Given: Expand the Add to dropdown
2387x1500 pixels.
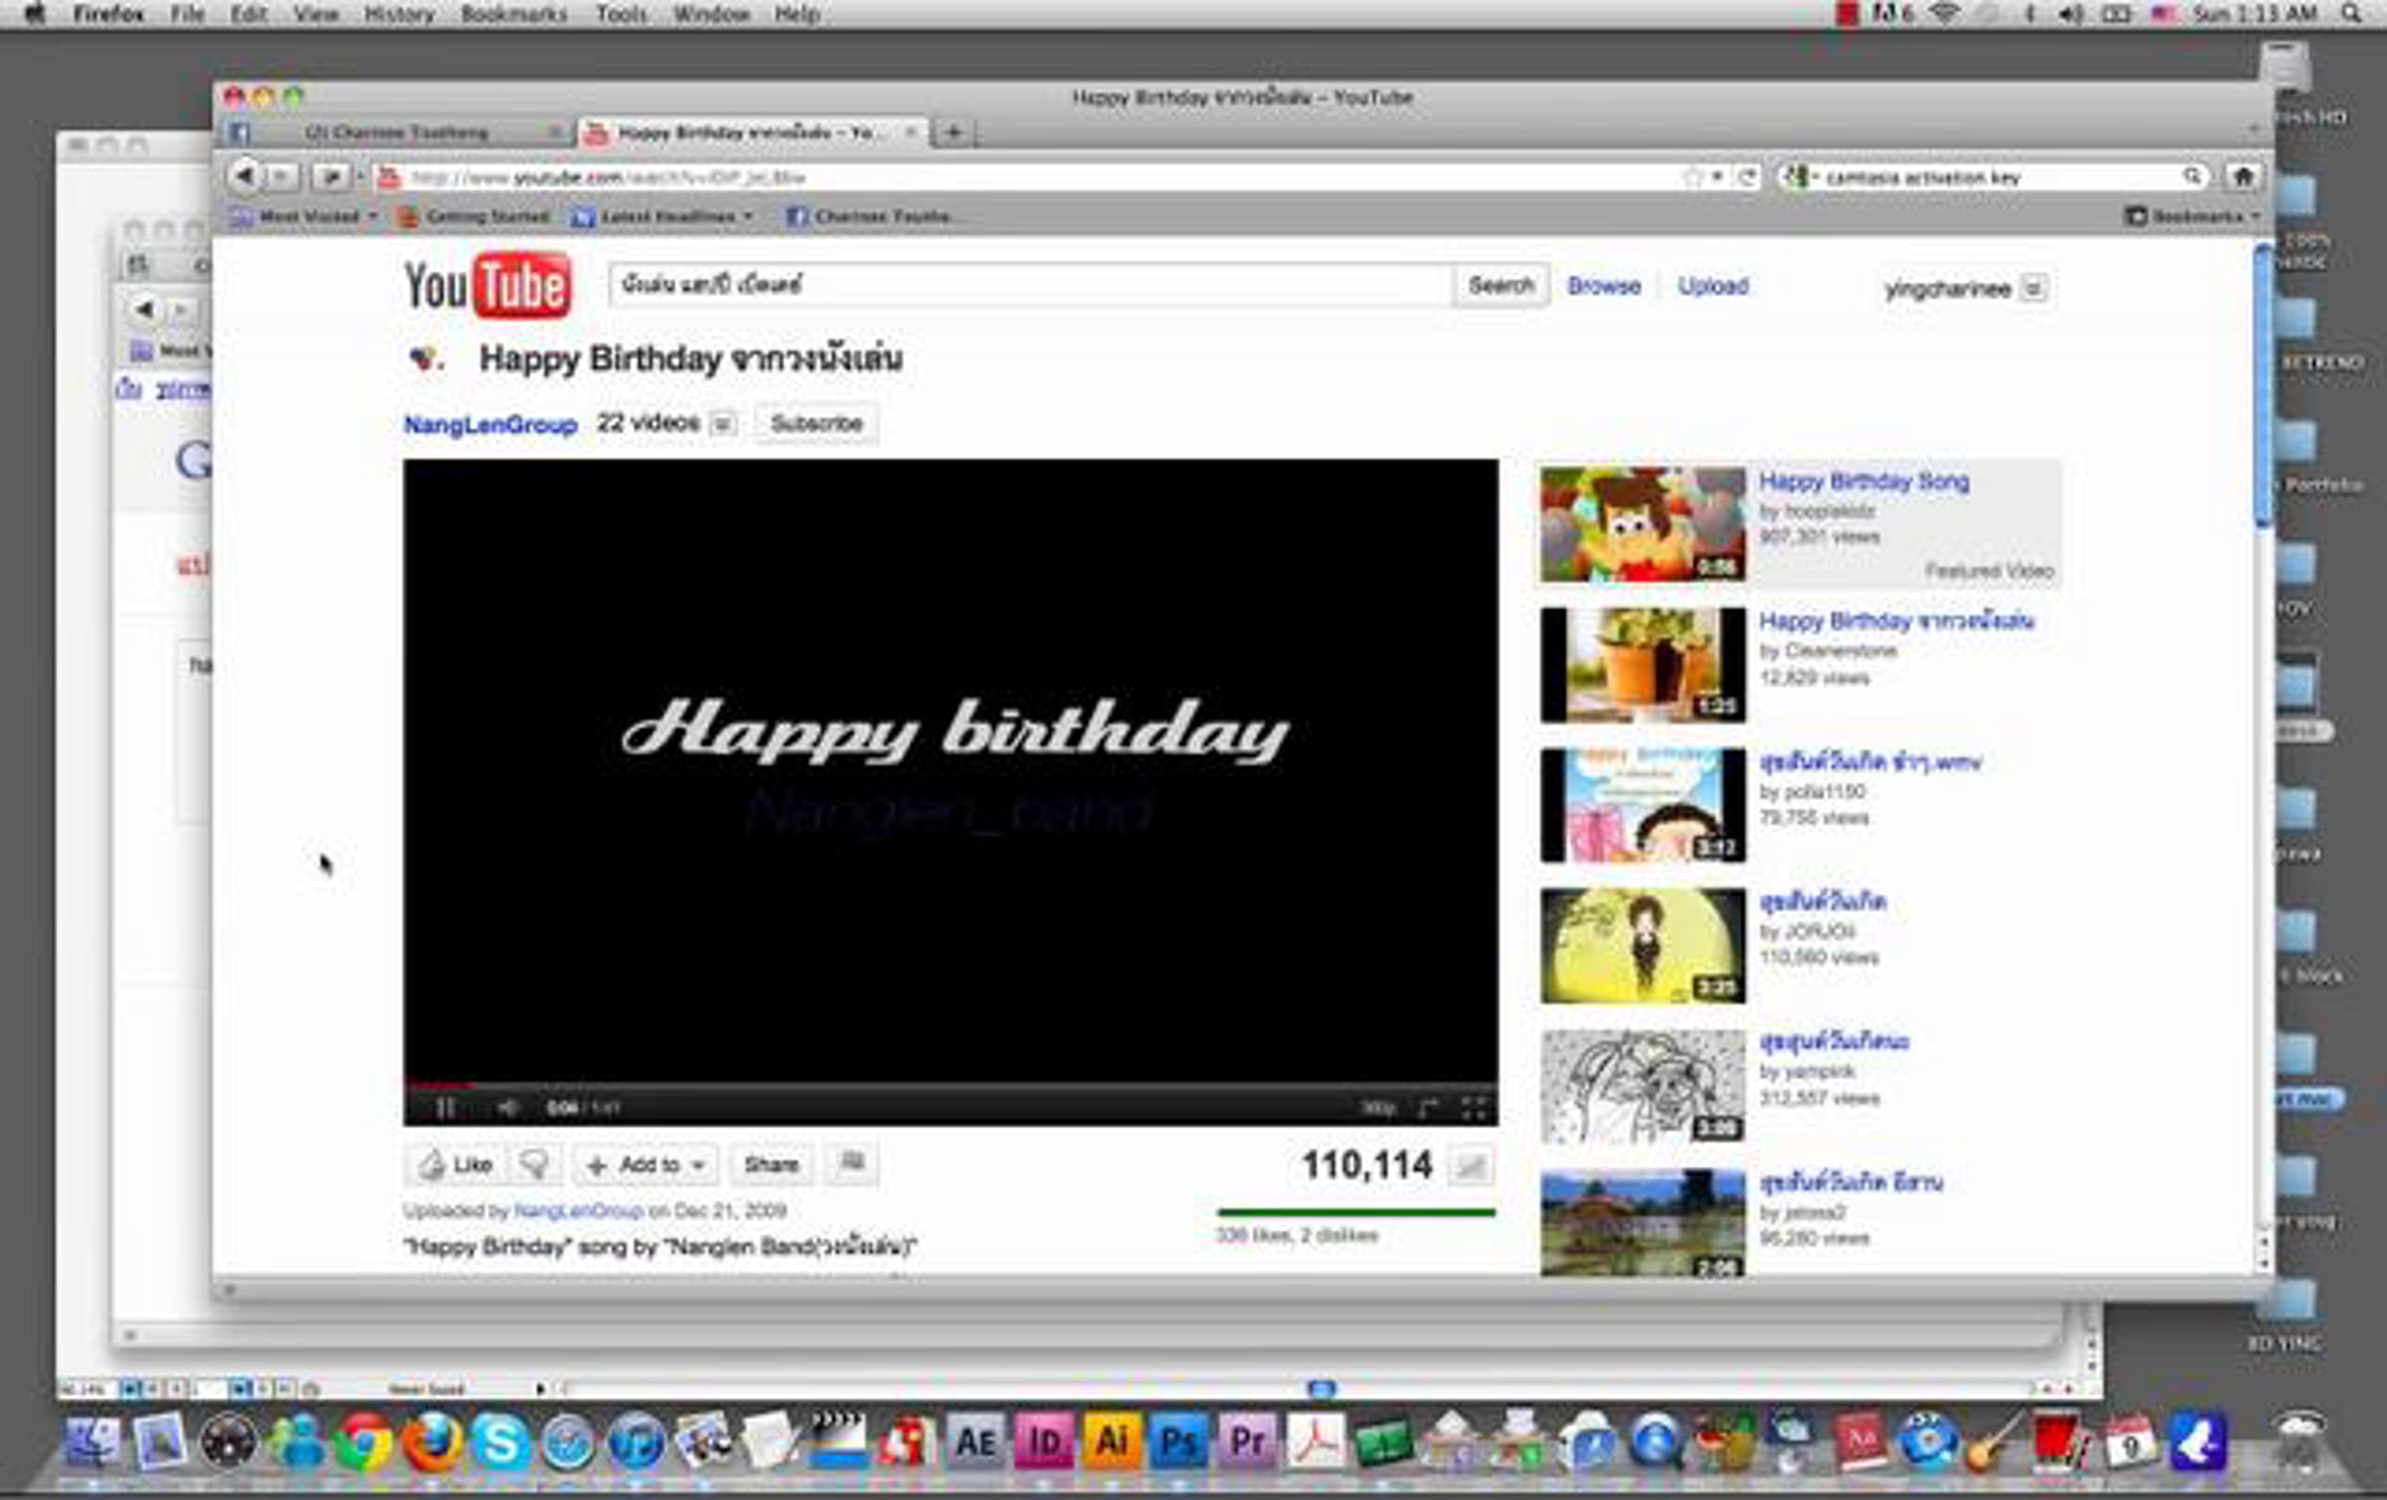Looking at the screenshot, I should (646, 1164).
